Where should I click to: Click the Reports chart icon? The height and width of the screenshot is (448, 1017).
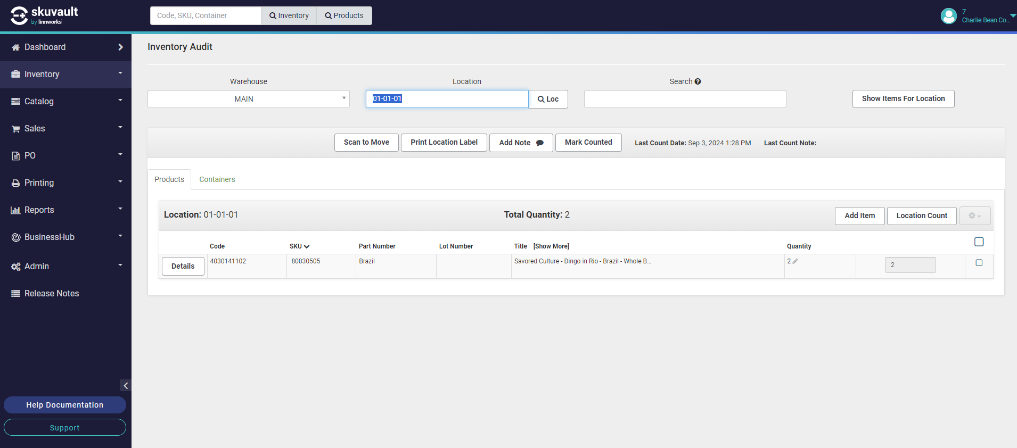coord(15,210)
